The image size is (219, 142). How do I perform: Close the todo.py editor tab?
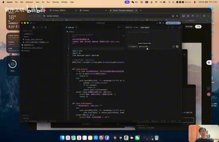pos(76,28)
